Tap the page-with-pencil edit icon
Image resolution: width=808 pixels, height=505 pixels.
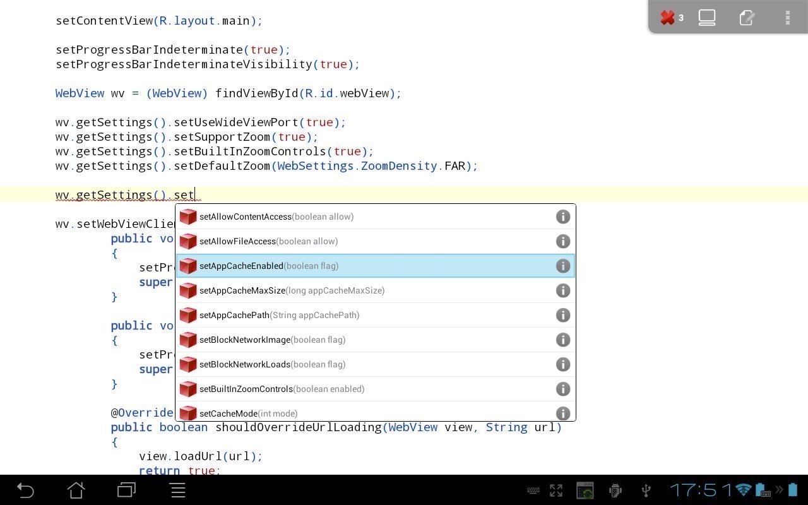coord(747,18)
